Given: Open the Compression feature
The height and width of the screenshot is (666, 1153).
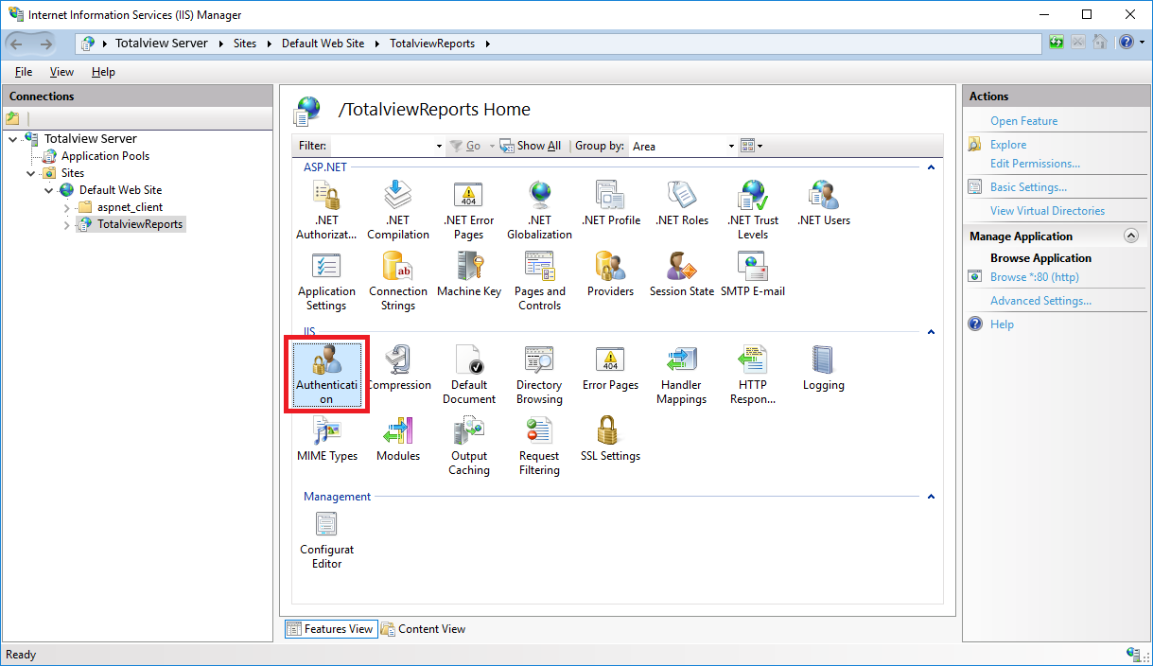Looking at the screenshot, I should (x=398, y=368).
